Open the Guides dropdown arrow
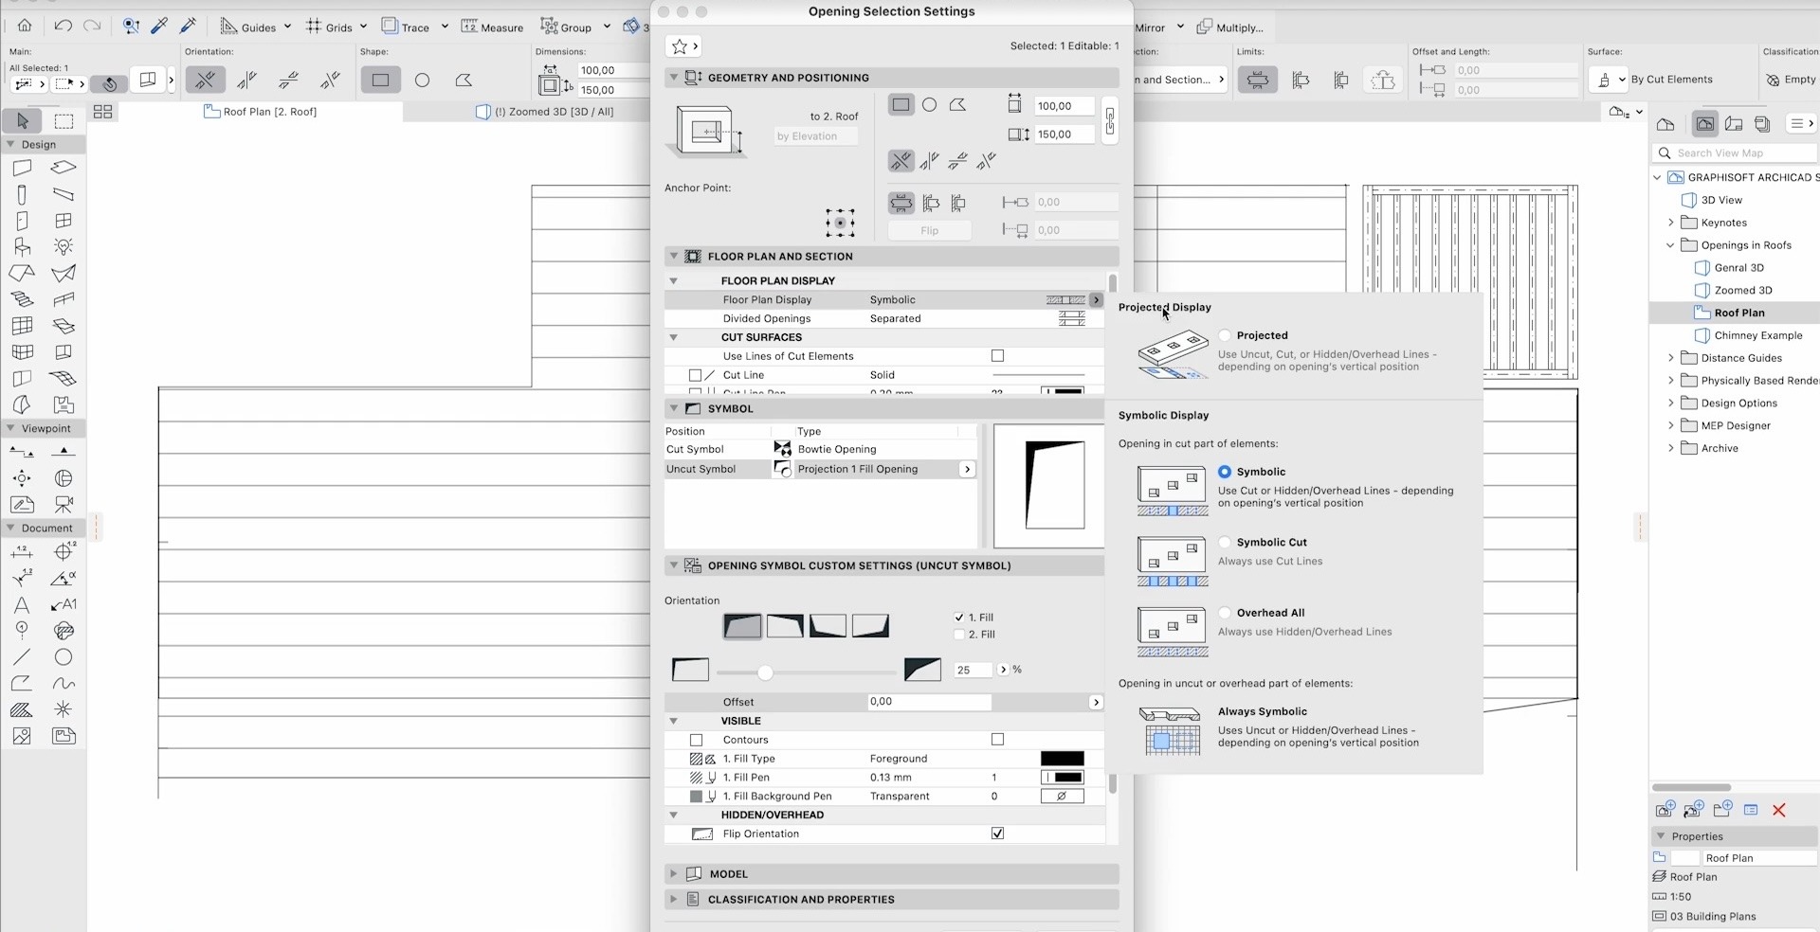The height and width of the screenshot is (932, 1820). [287, 27]
